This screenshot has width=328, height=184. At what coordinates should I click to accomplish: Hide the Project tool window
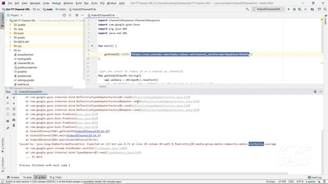coord(83,15)
